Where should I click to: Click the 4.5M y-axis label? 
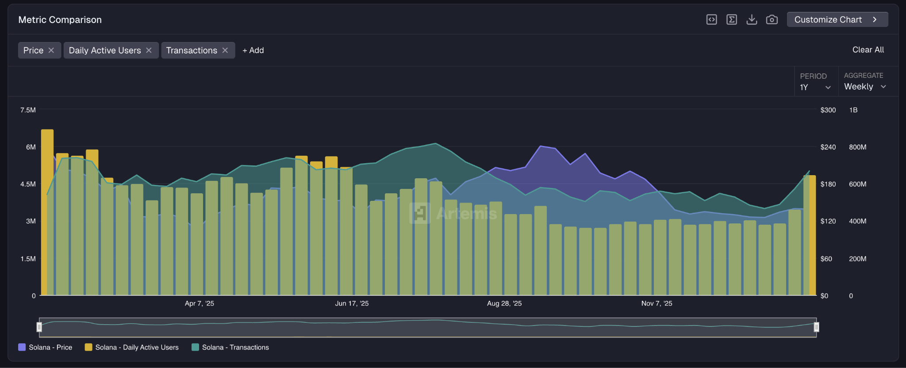click(28, 184)
